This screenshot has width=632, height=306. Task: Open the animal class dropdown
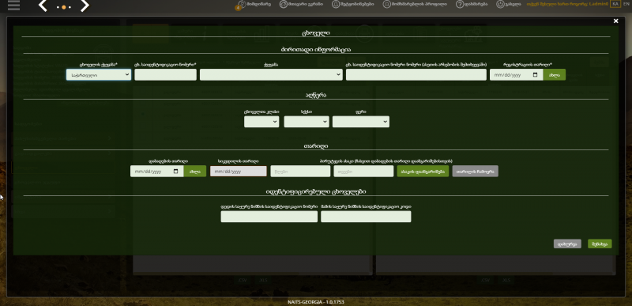pos(261,122)
